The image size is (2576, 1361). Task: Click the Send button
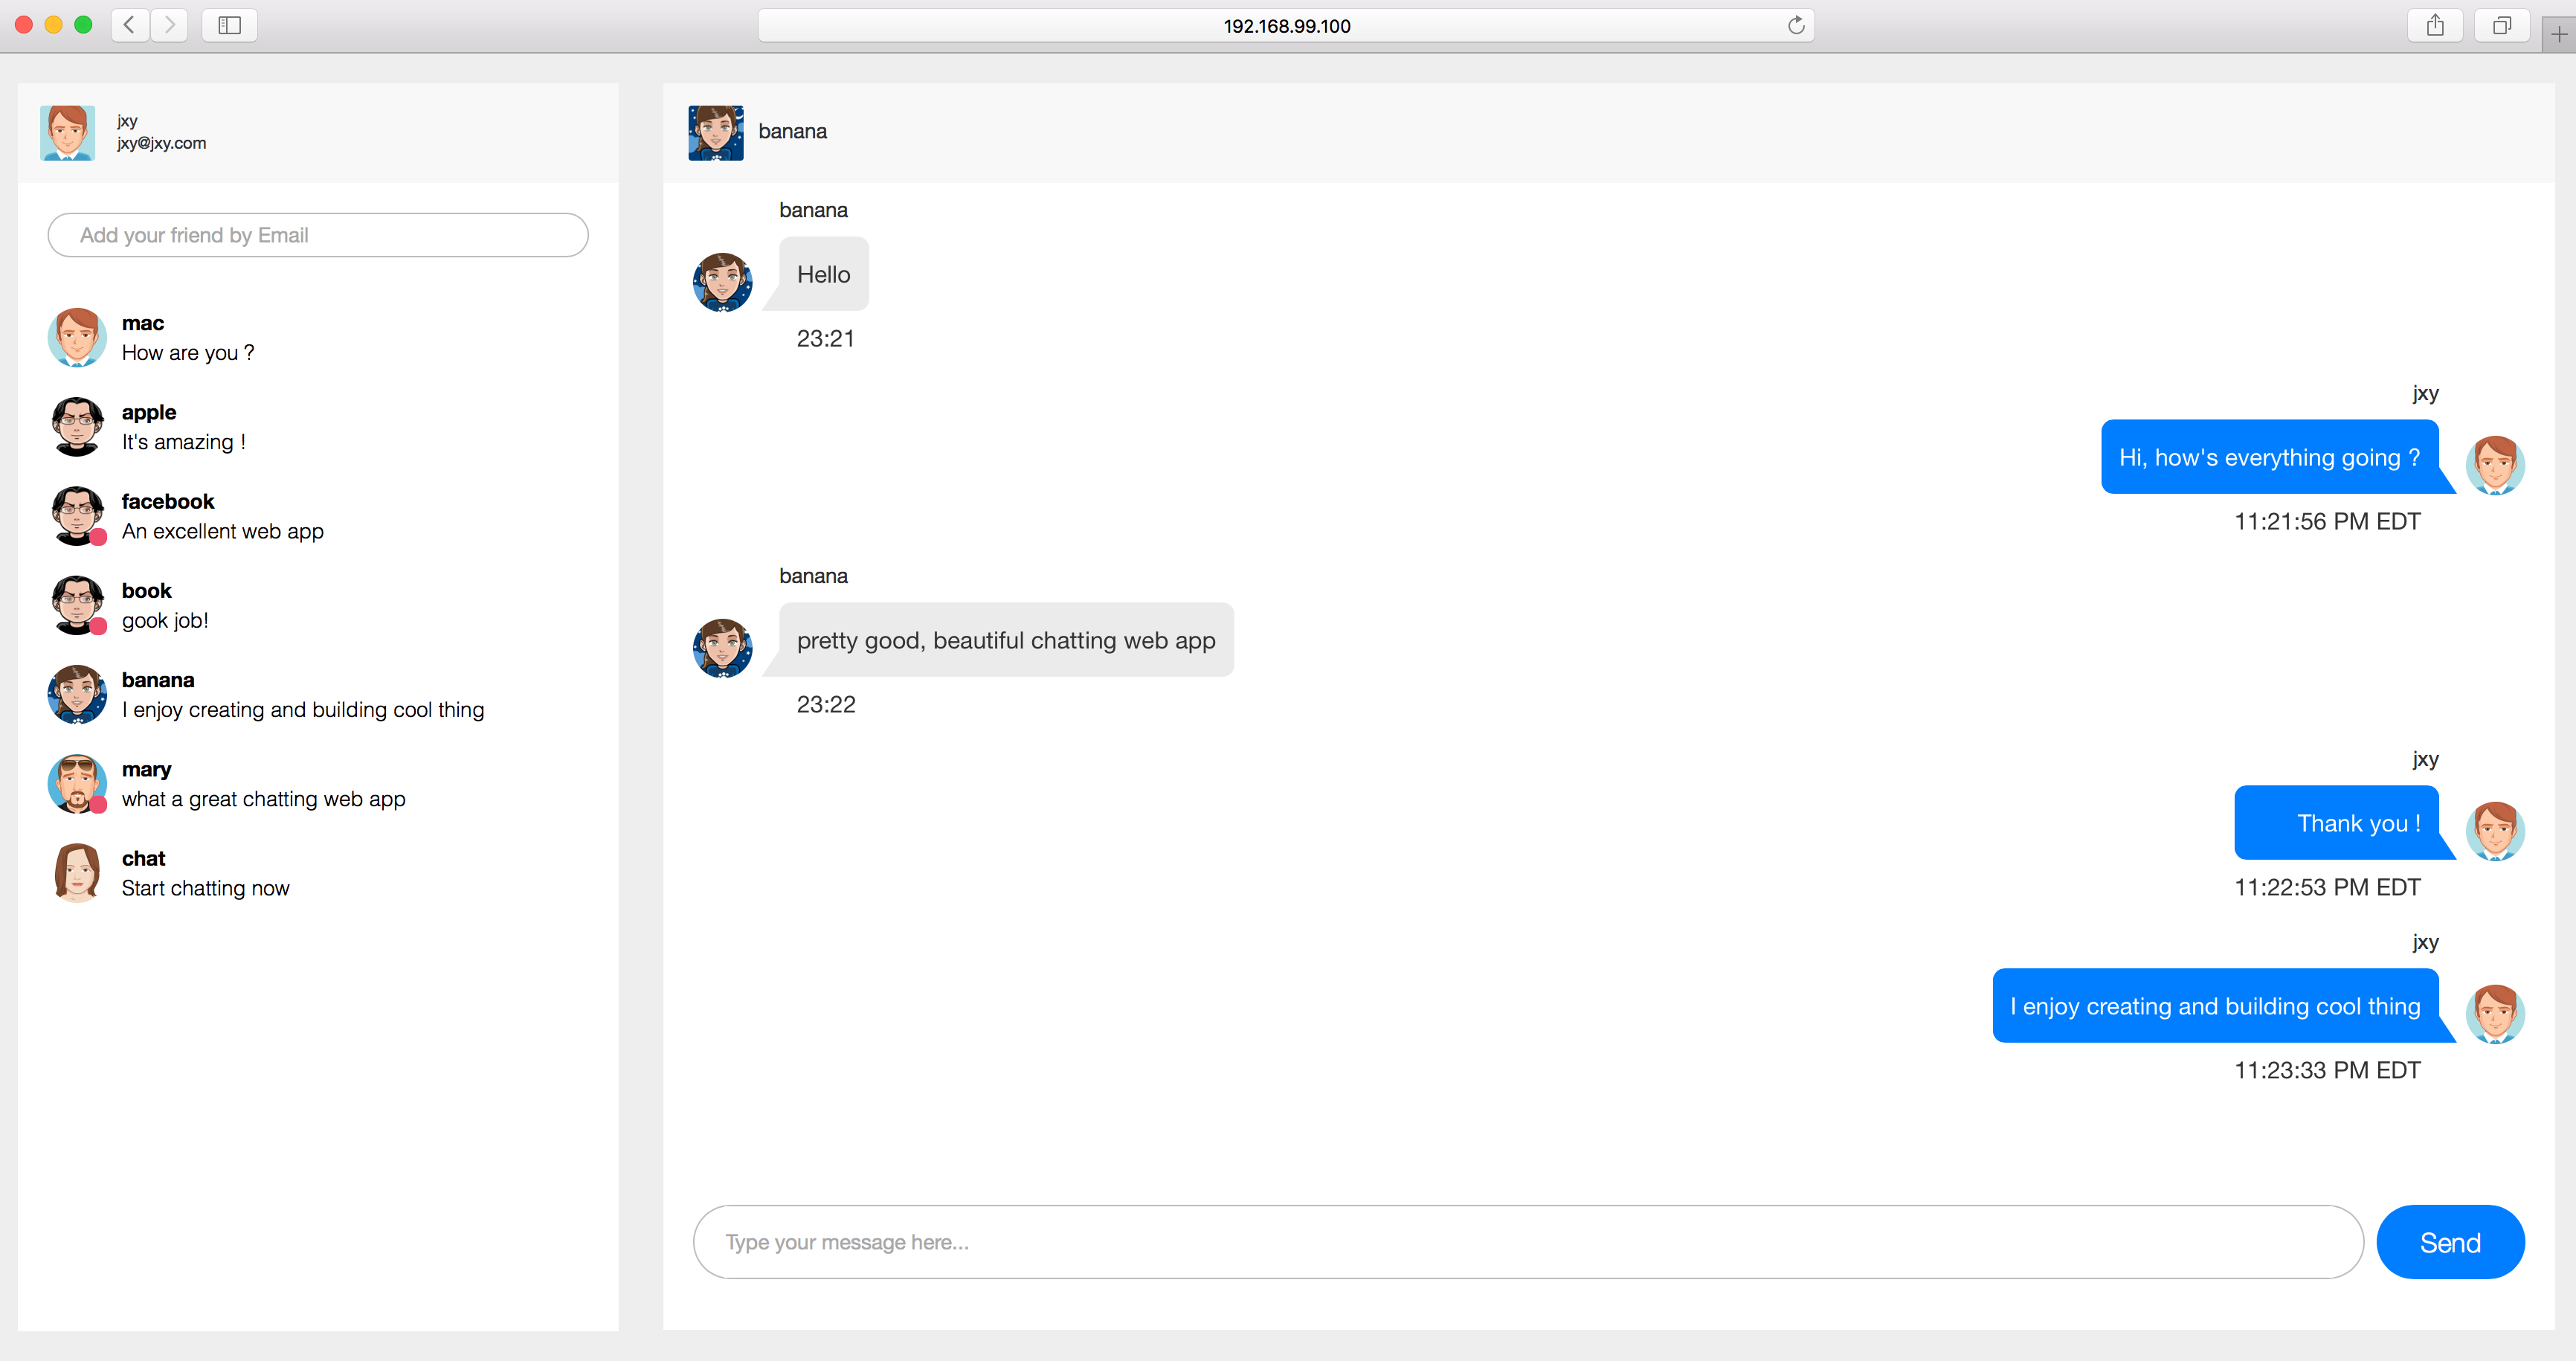tap(2450, 1242)
